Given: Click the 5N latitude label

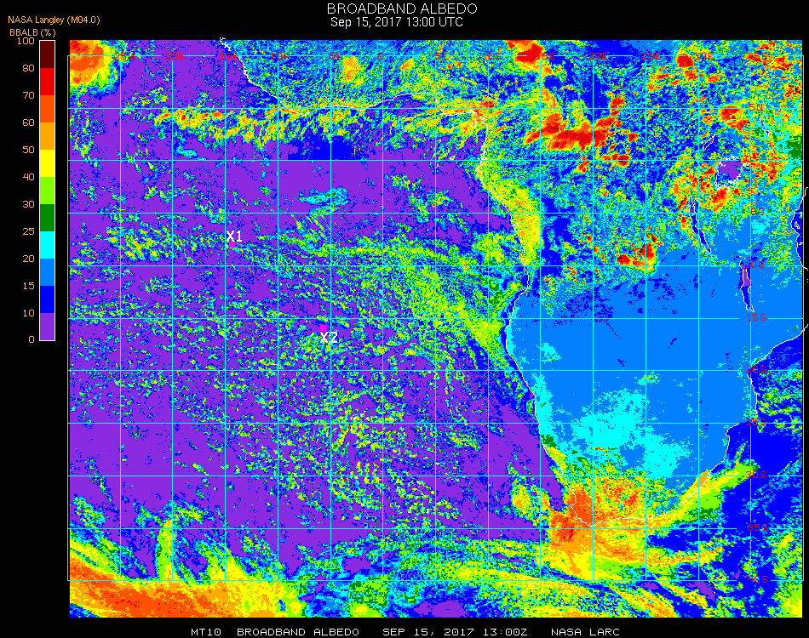Looking at the screenshot, I should tap(755, 107).
